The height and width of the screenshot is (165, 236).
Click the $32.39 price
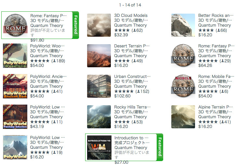(121, 35)
